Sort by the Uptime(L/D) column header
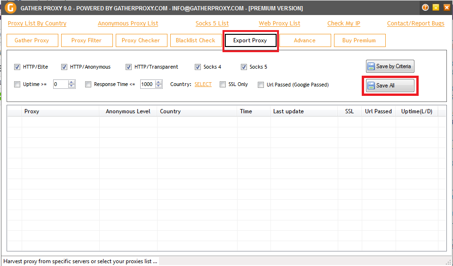Image resolution: width=453 pixels, height=266 pixels. [x=417, y=111]
